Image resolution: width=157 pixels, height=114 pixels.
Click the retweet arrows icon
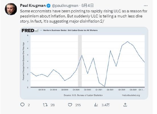tap(45, 105)
